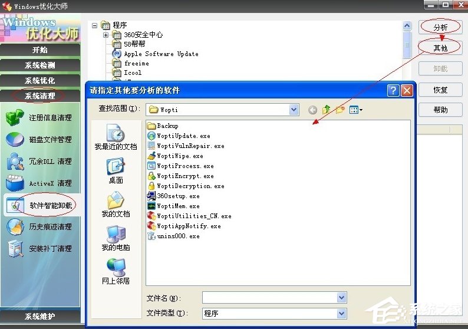Open ActiveX 清理 tool
468x329 pixels.
(x=39, y=183)
